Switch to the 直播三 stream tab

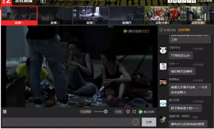(x=91, y=16)
